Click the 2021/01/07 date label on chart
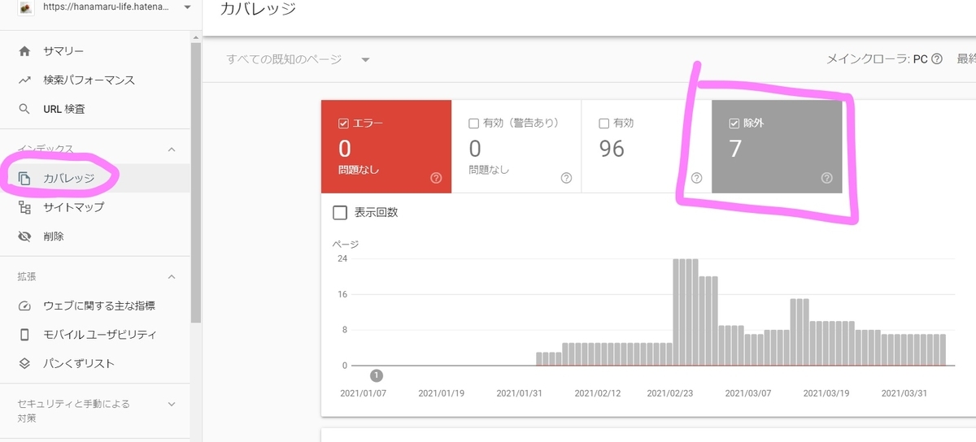Viewport: 976px width, 442px height. pos(364,392)
